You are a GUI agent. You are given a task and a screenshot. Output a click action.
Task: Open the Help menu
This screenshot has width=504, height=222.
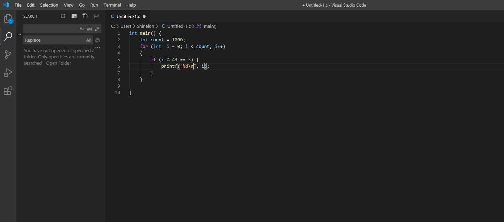click(x=131, y=5)
